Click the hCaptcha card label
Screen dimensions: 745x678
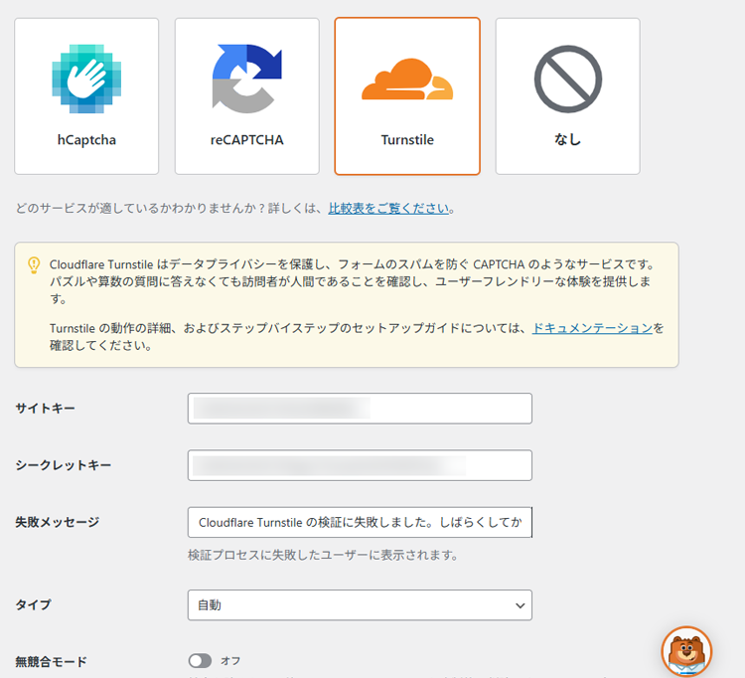pyautogui.click(x=86, y=140)
